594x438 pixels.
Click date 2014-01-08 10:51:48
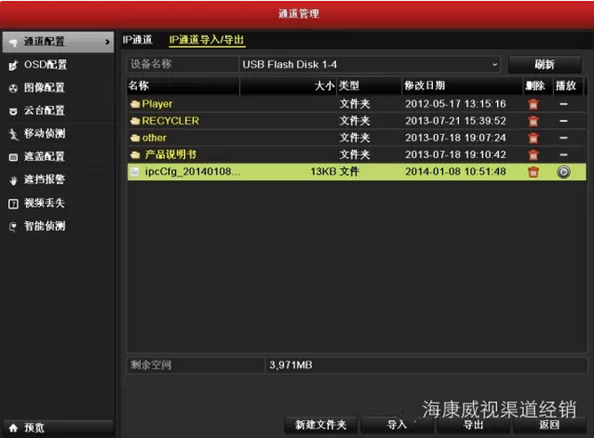click(455, 171)
